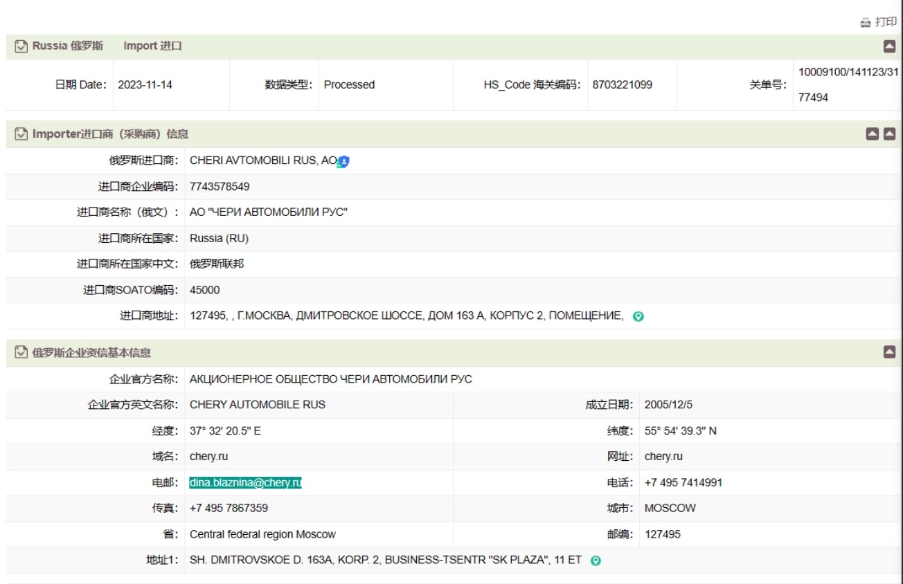Click the 传真 label
The image size is (903, 584).
click(x=165, y=509)
